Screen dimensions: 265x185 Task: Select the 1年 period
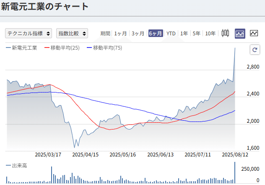[184, 33]
